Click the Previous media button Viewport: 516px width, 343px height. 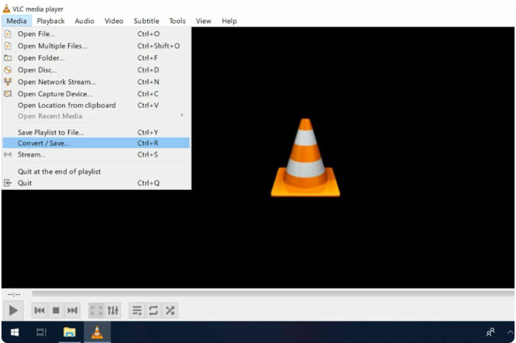[x=40, y=310]
